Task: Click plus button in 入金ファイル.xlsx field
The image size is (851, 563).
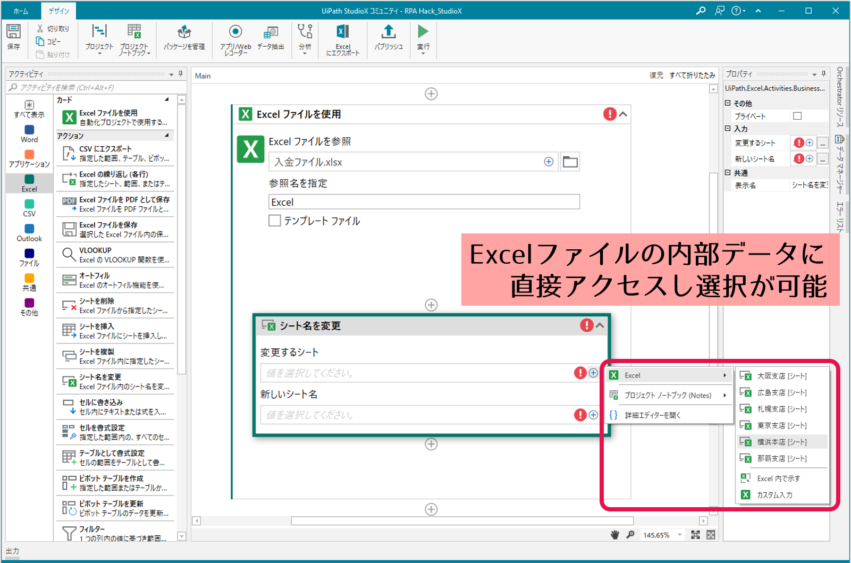Action: [549, 162]
